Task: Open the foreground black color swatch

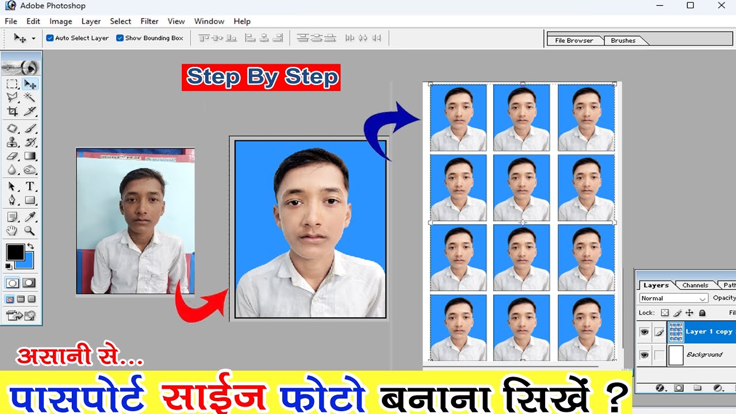Action: [15, 252]
